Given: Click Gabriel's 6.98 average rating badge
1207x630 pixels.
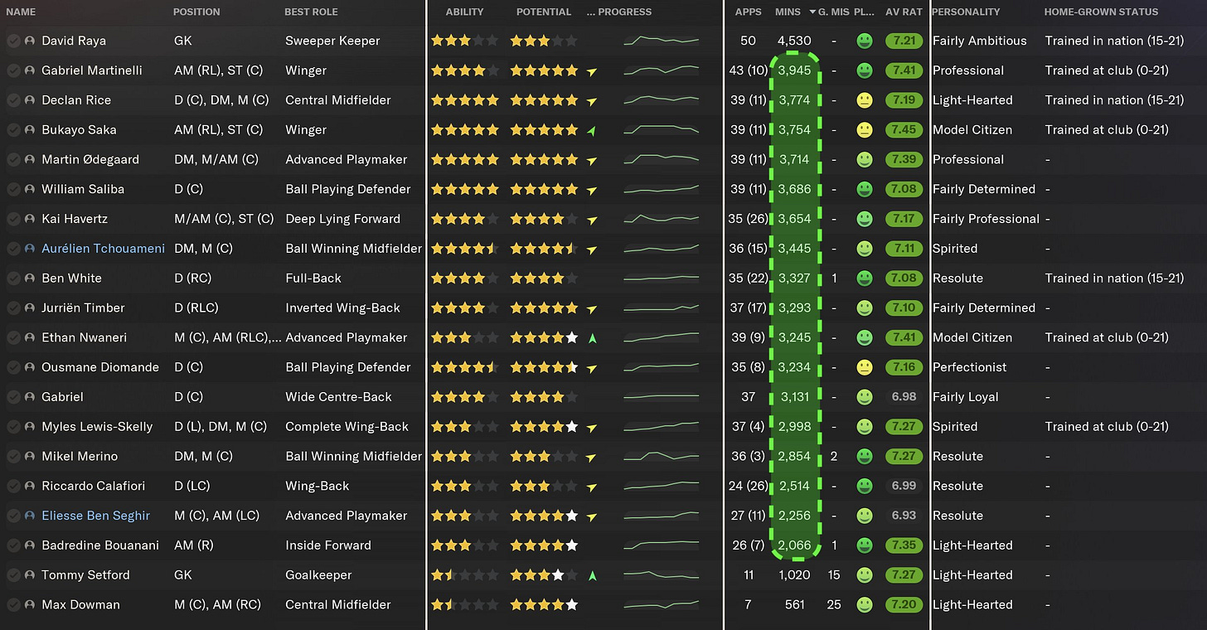Looking at the screenshot, I should 904,397.
